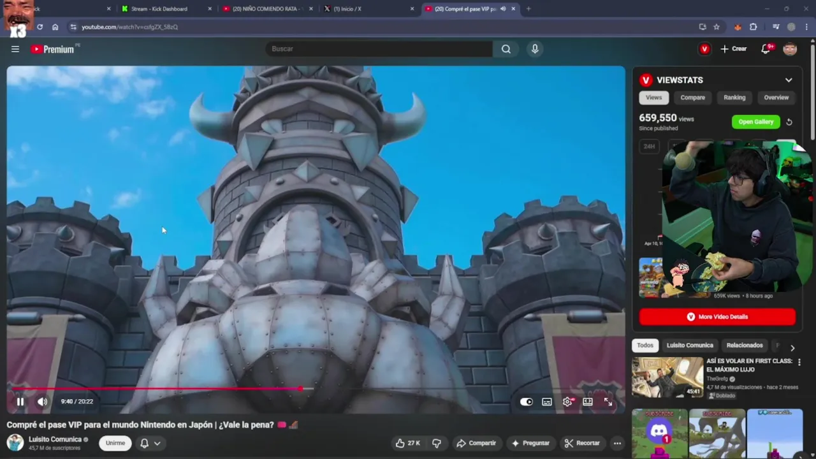The width and height of the screenshot is (816, 459).
Task: Open the notifications bell with 9+ badge
Action: (766, 49)
